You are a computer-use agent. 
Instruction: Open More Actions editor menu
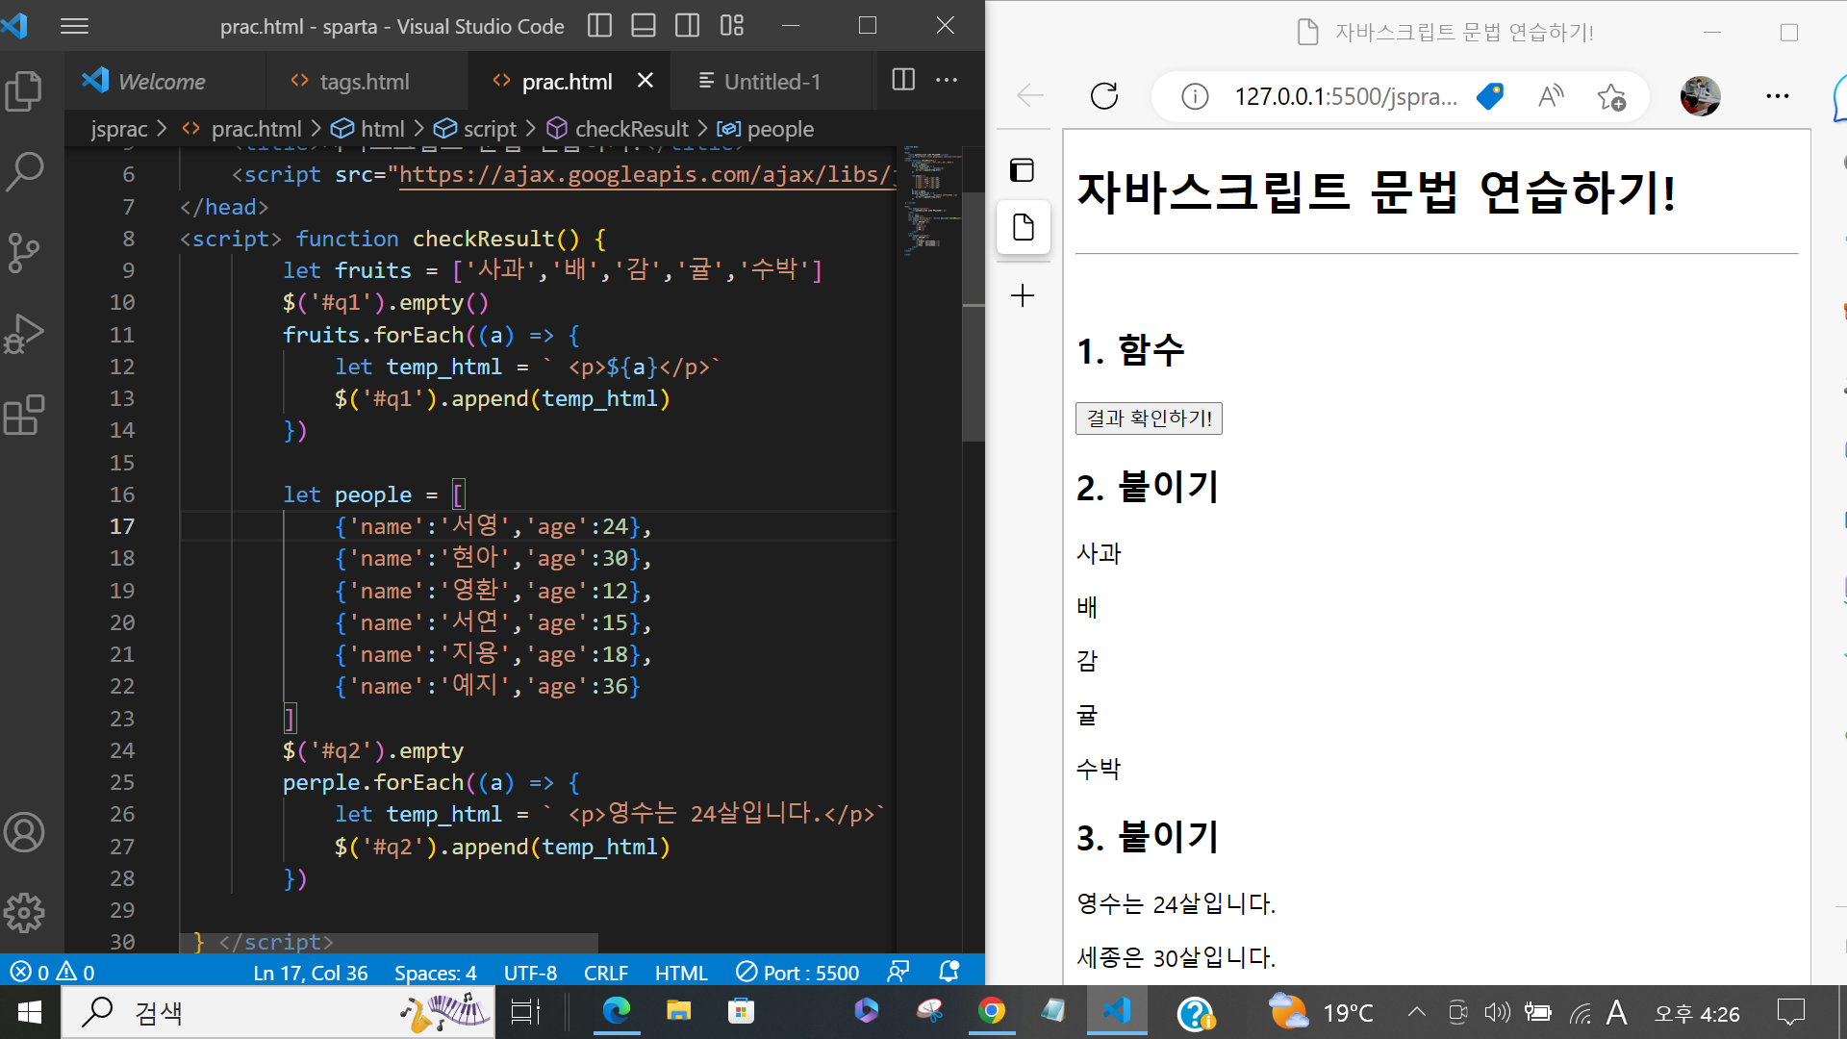coord(947,80)
